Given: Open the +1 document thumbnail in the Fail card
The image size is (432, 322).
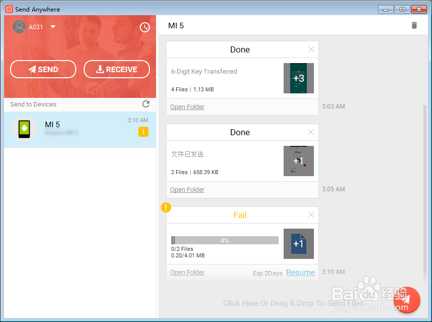Looking at the screenshot, I should point(299,244).
